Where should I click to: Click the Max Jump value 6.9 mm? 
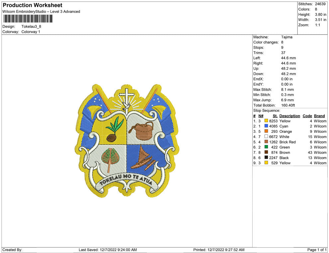287,100
